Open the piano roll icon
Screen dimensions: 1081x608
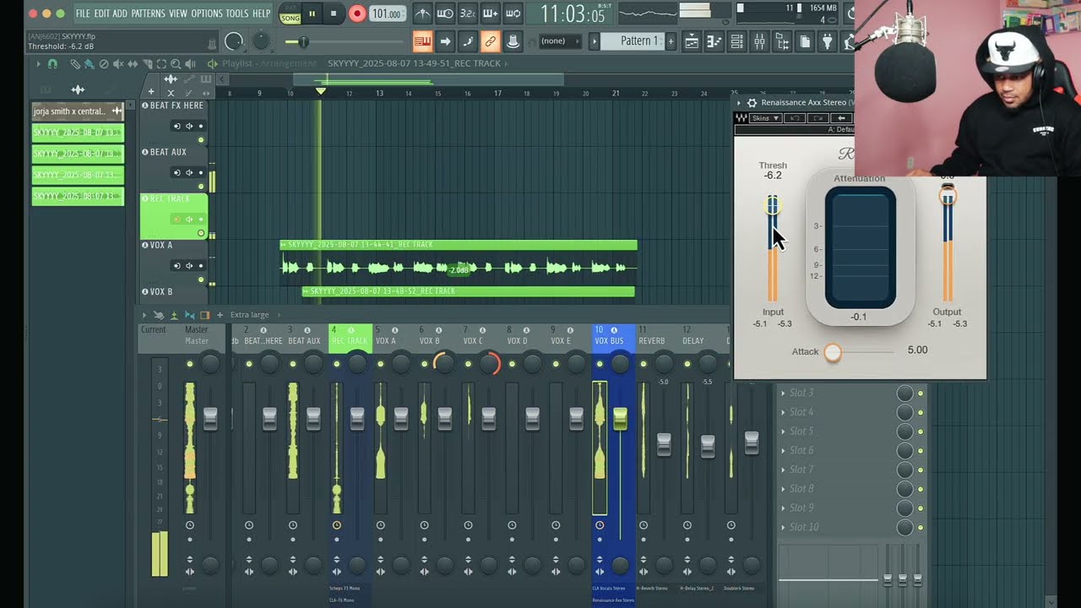[714, 41]
